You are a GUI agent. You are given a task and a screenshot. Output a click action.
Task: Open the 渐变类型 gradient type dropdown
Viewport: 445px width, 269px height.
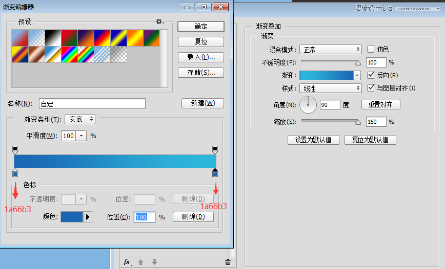point(80,119)
